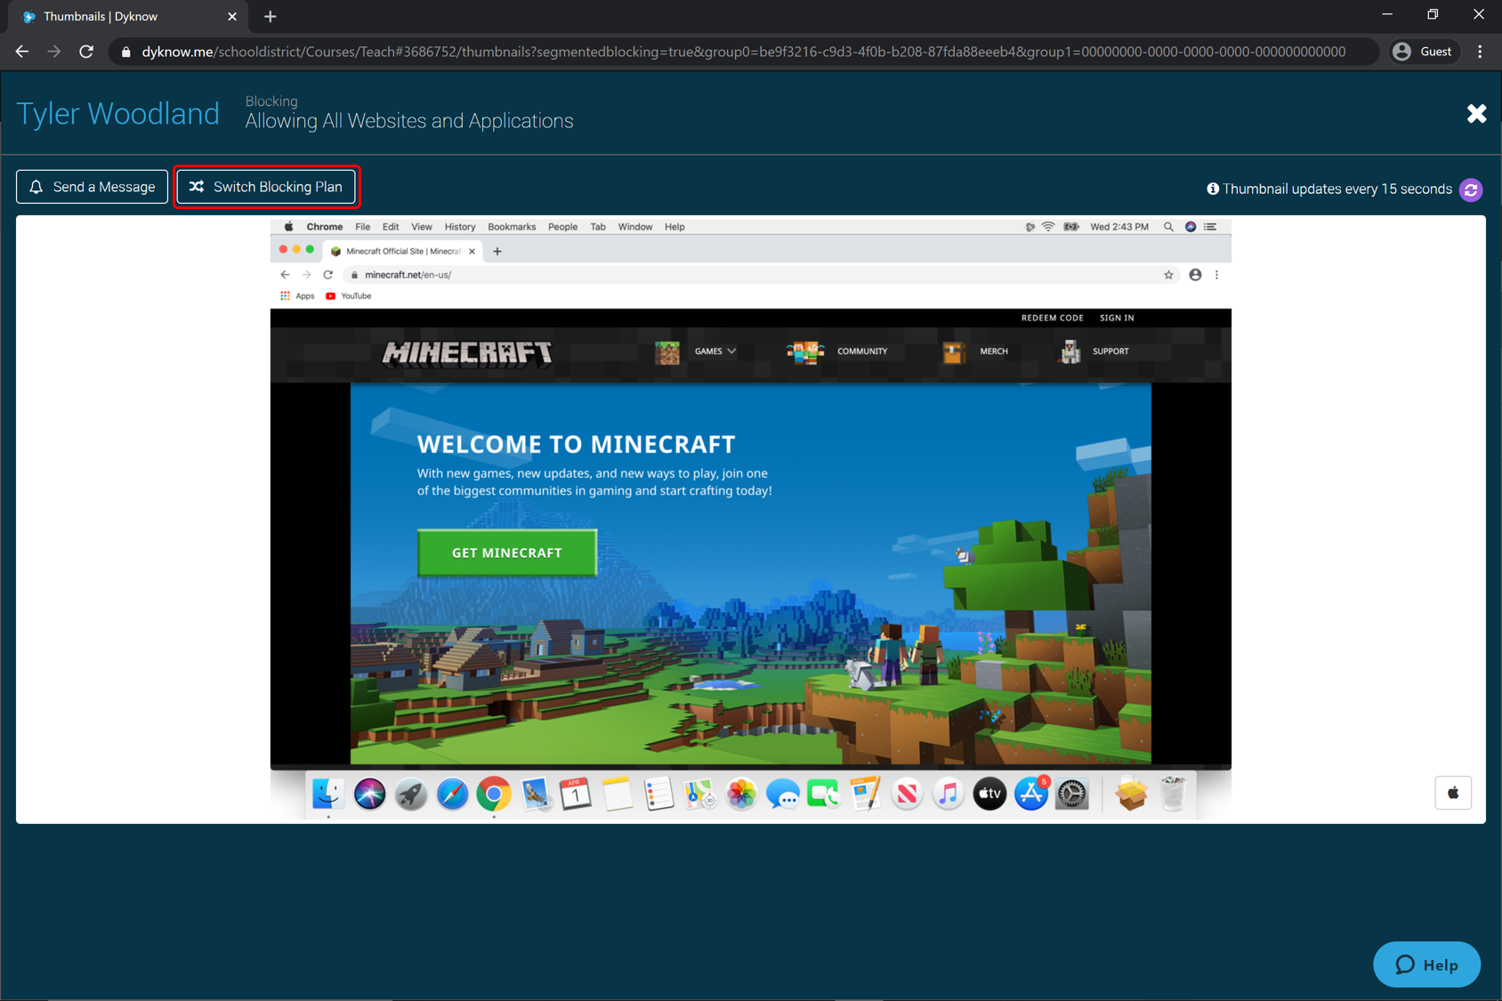Click the Apple OS indicator on the thumbnail
The height and width of the screenshot is (1001, 1502).
point(1452,793)
